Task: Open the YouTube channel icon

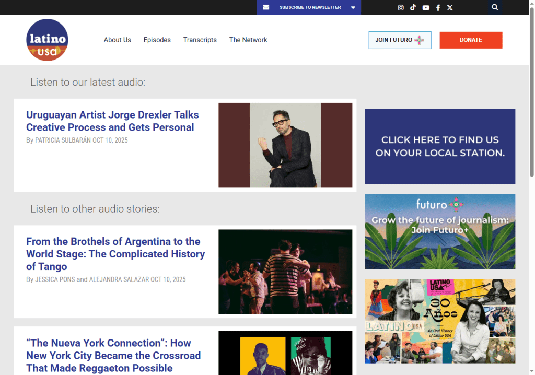Action: click(426, 7)
